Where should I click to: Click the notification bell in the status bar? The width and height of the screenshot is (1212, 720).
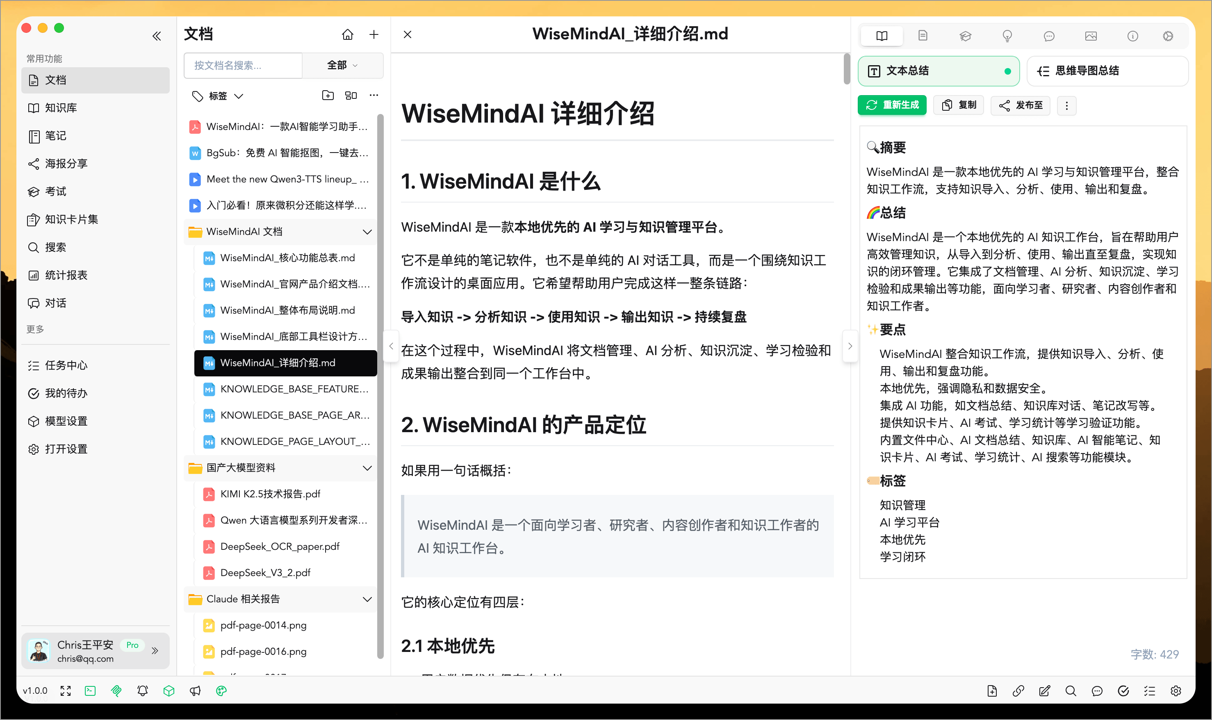click(142, 690)
